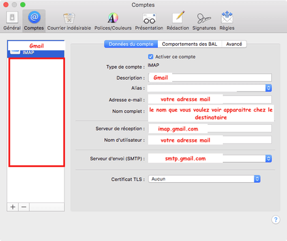Open Polices/Couleurs preferences
The height and width of the screenshot is (241, 287).
point(113,21)
